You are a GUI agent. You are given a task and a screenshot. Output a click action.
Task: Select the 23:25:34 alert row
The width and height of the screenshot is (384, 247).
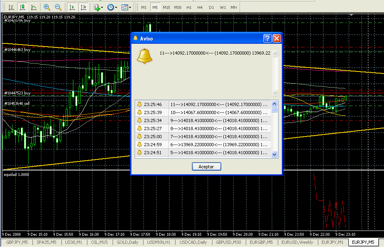click(x=203, y=120)
